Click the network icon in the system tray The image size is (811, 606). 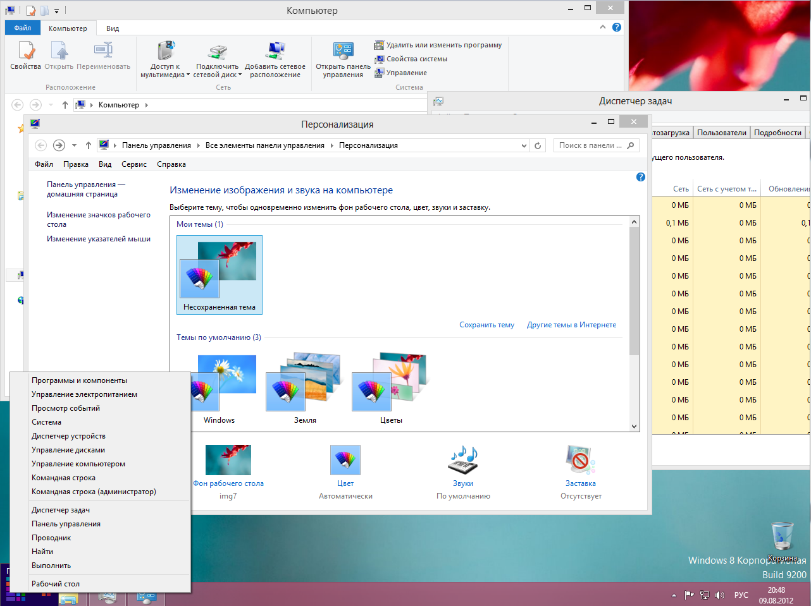pyautogui.click(x=705, y=595)
